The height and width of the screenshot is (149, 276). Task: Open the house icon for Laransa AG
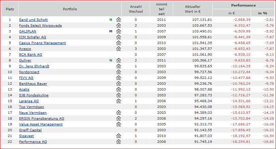coord(119,101)
